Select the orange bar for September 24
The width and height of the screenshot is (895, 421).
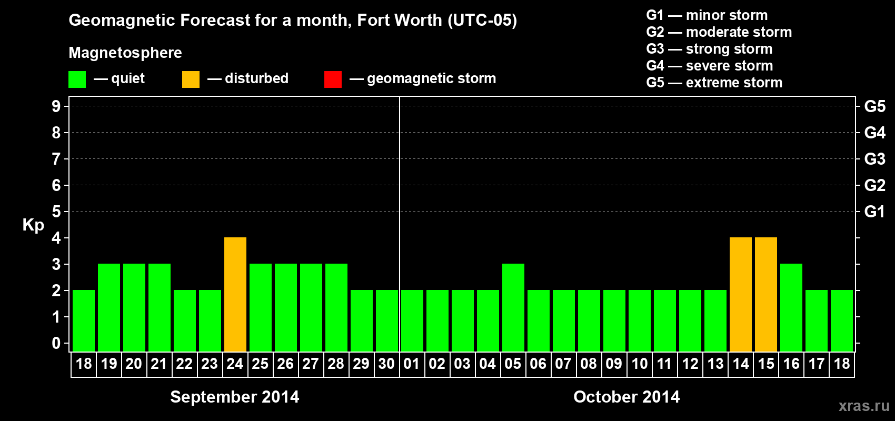[235, 295]
